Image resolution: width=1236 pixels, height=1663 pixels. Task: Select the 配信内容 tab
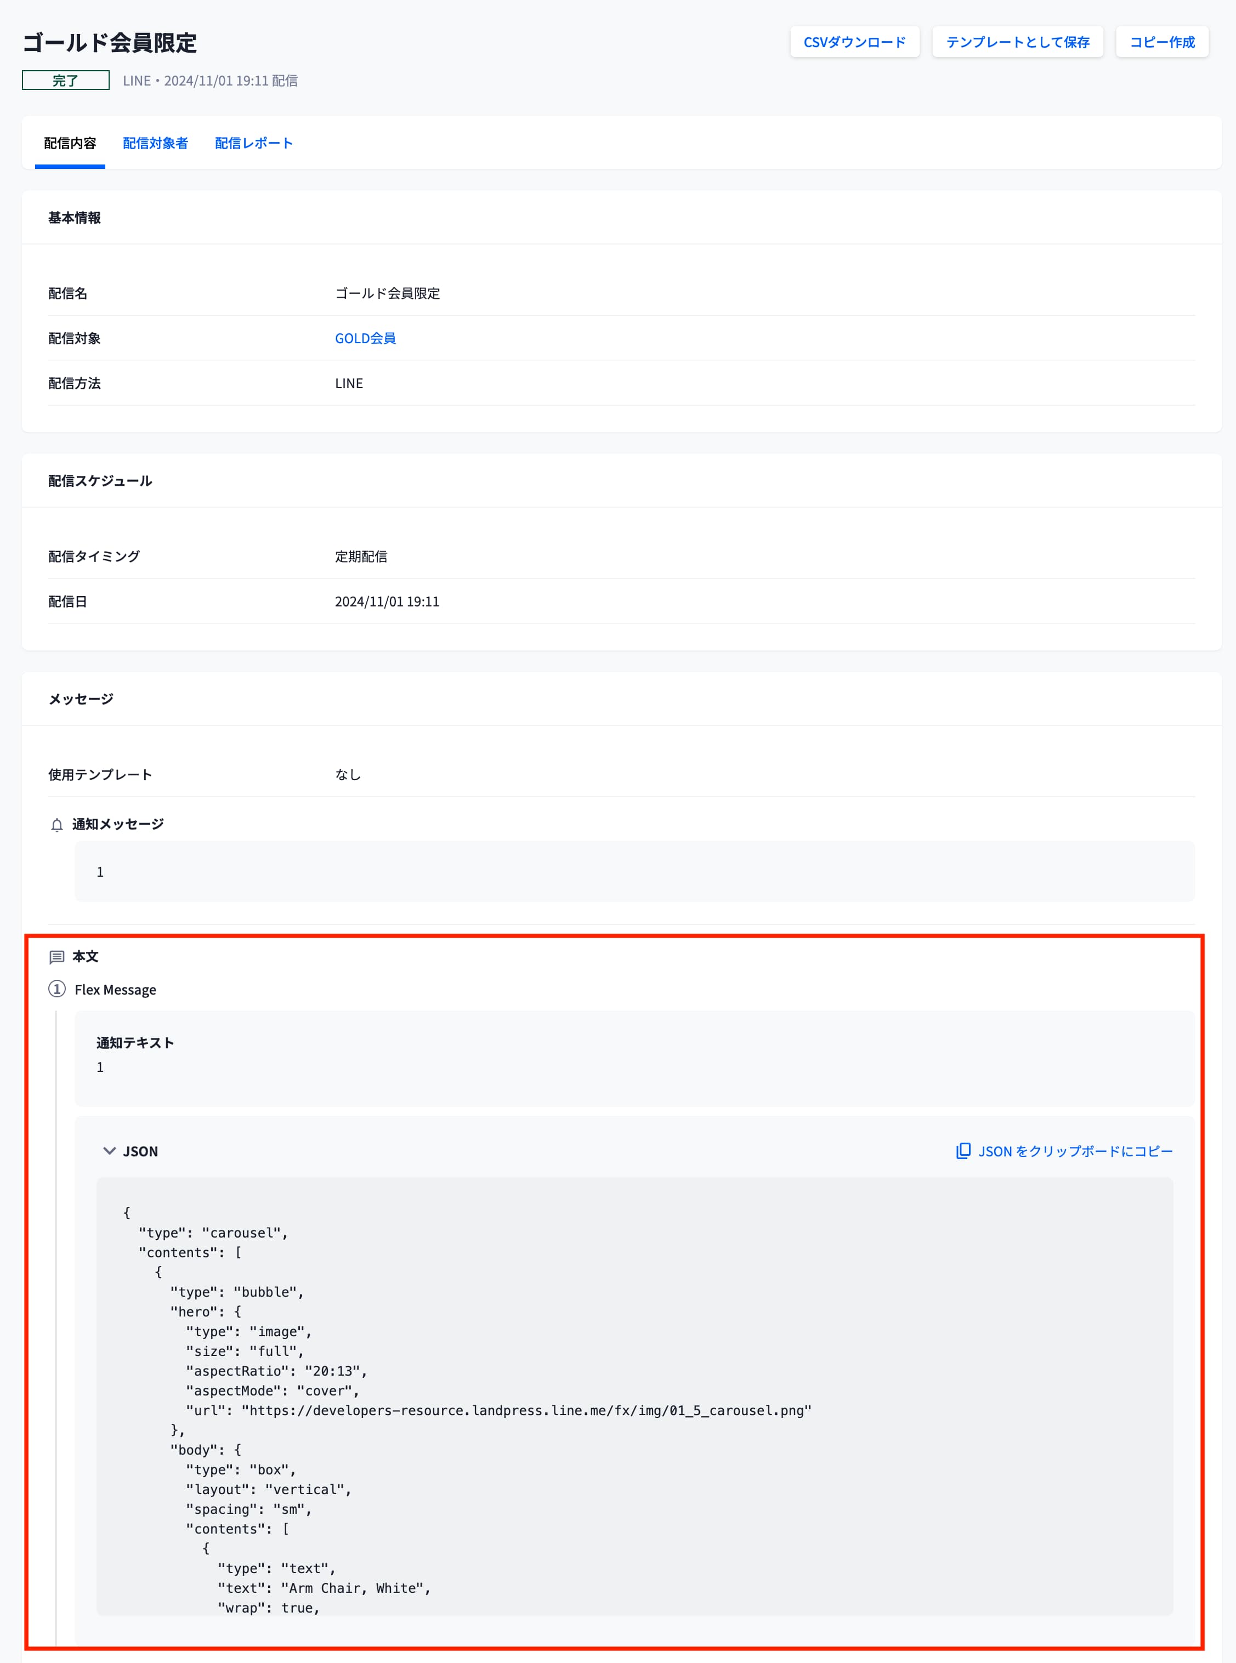click(x=70, y=143)
